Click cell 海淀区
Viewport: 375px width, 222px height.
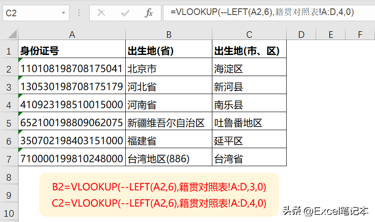click(249, 67)
